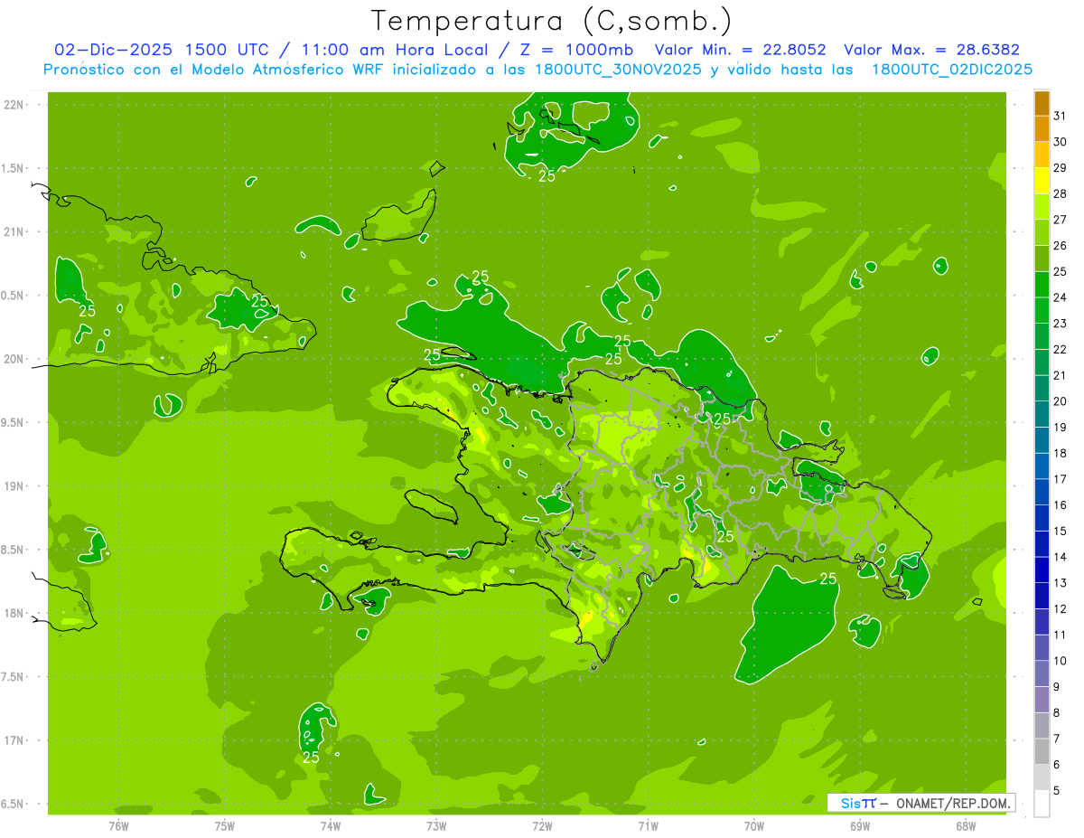Image resolution: width=1084 pixels, height=838 pixels.
Task: Click the '5' value on the color scale
Action: coord(1057,791)
